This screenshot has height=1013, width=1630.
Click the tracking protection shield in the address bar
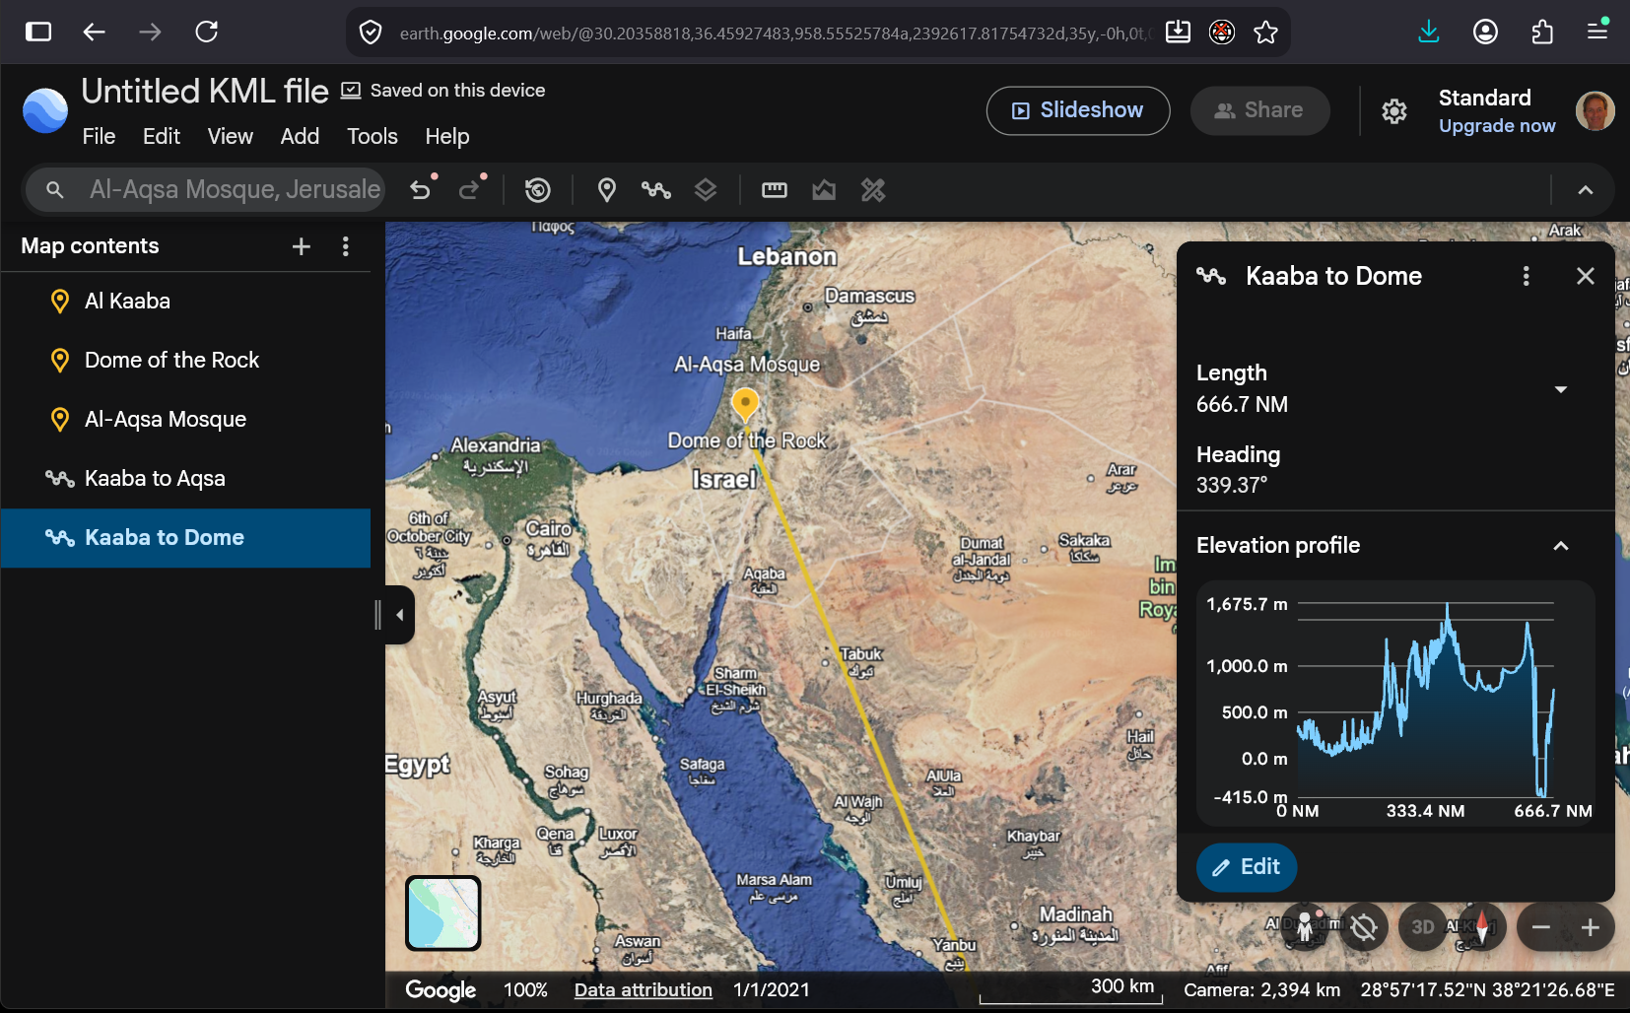(x=371, y=33)
